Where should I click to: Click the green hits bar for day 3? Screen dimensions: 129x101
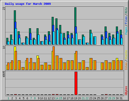tap(15, 16)
